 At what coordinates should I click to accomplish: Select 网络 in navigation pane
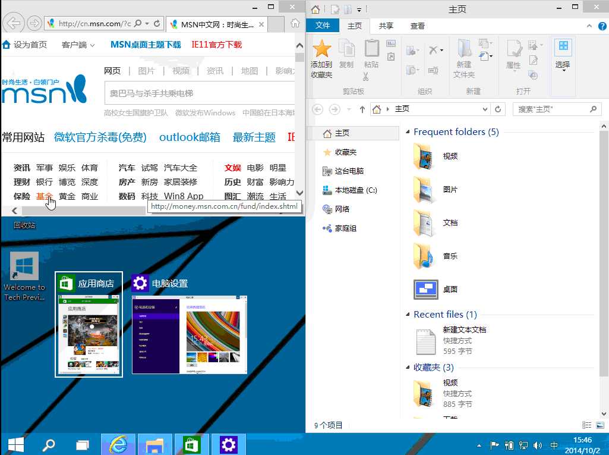pyautogui.click(x=336, y=209)
